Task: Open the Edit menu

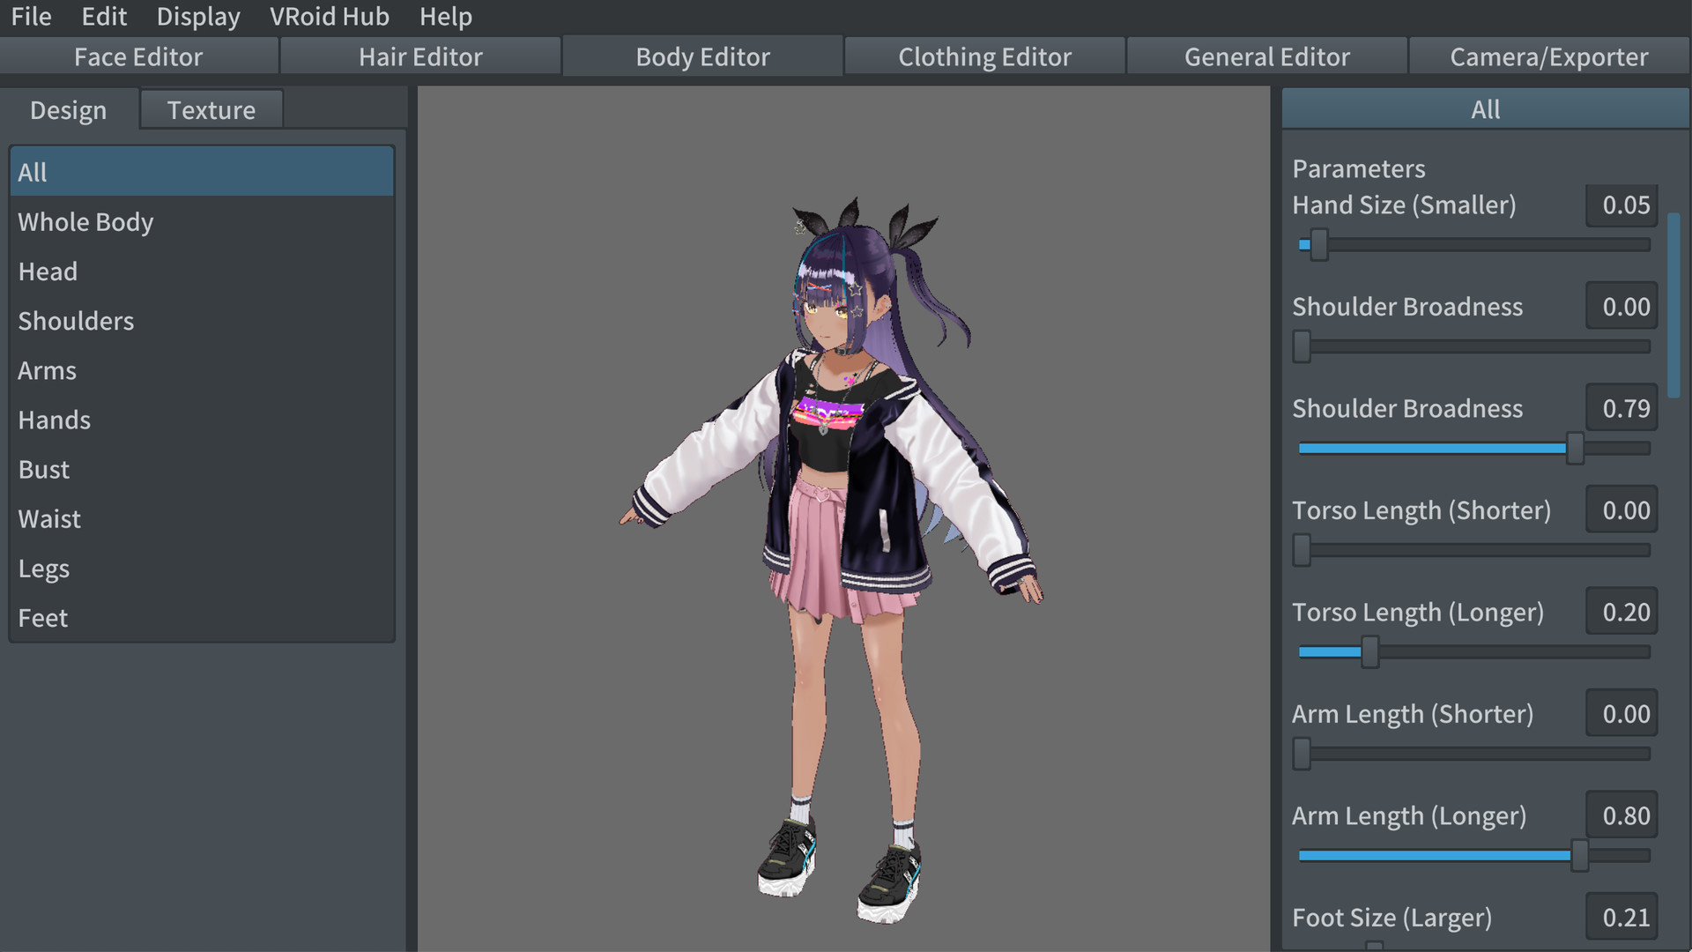Action: tap(103, 16)
